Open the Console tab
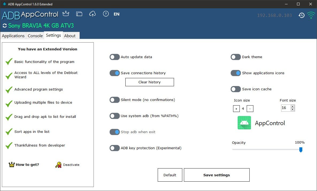Screen dimensions: 317x191 35,36
